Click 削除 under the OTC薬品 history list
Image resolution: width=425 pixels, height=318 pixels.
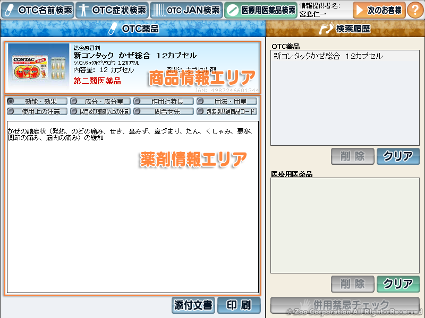tap(352, 156)
